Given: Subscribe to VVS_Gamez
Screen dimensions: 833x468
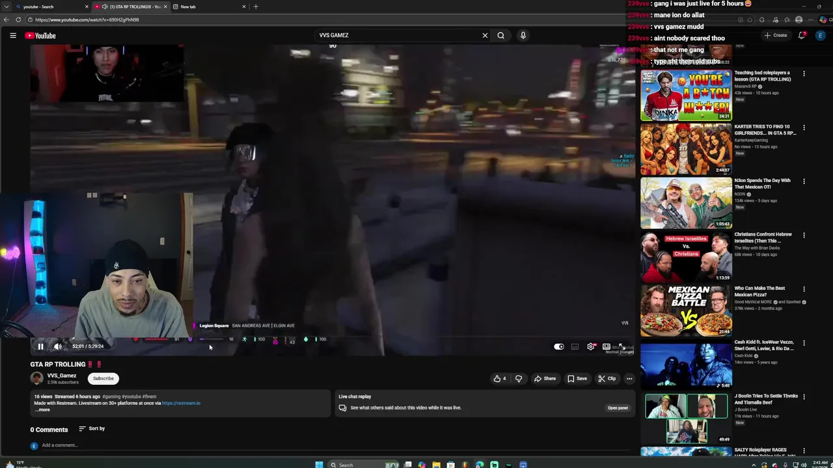Looking at the screenshot, I should coord(103,378).
